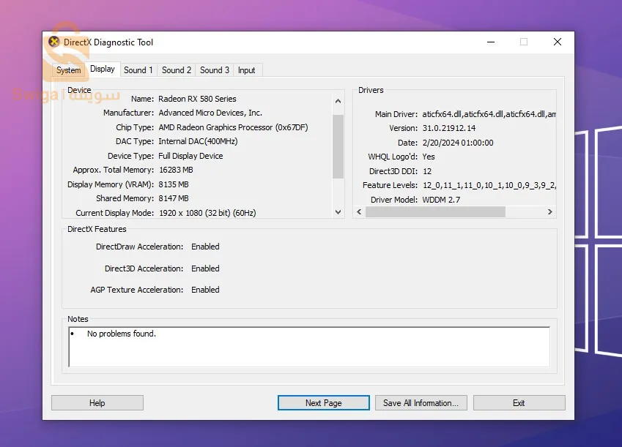Open the Input tab
The height and width of the screenshot is (447, 622).
[247, 70]
